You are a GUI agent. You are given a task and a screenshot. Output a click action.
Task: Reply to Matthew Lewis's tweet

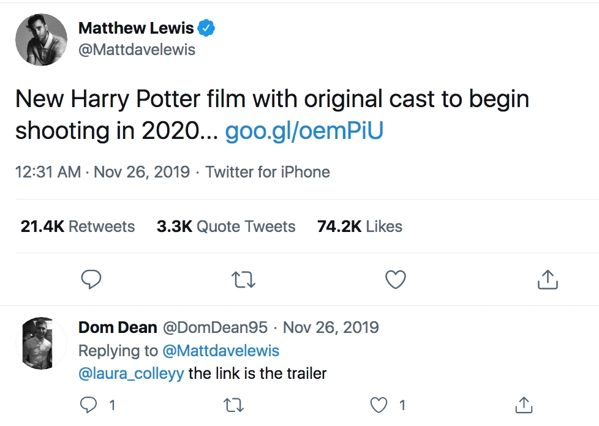point(91,279)
